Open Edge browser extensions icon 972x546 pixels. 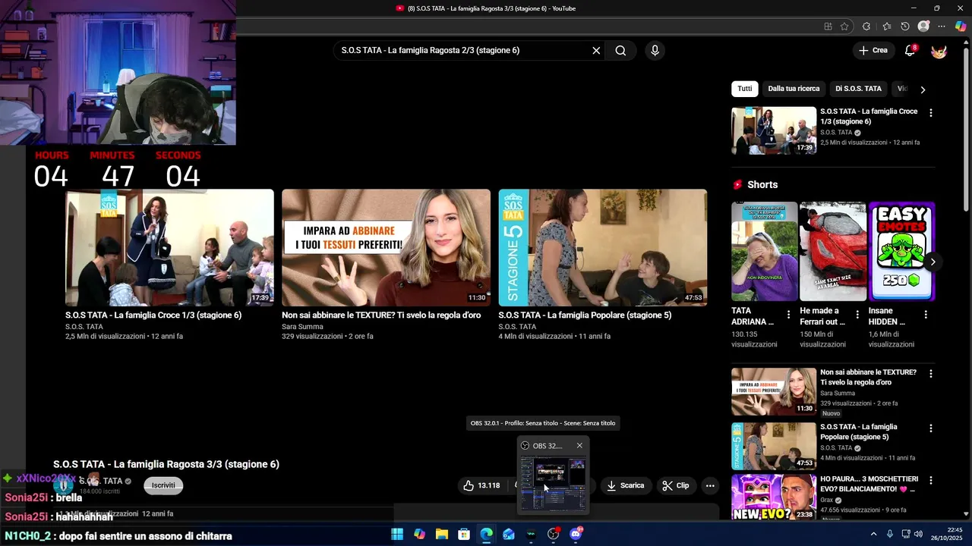pos(866,27)
